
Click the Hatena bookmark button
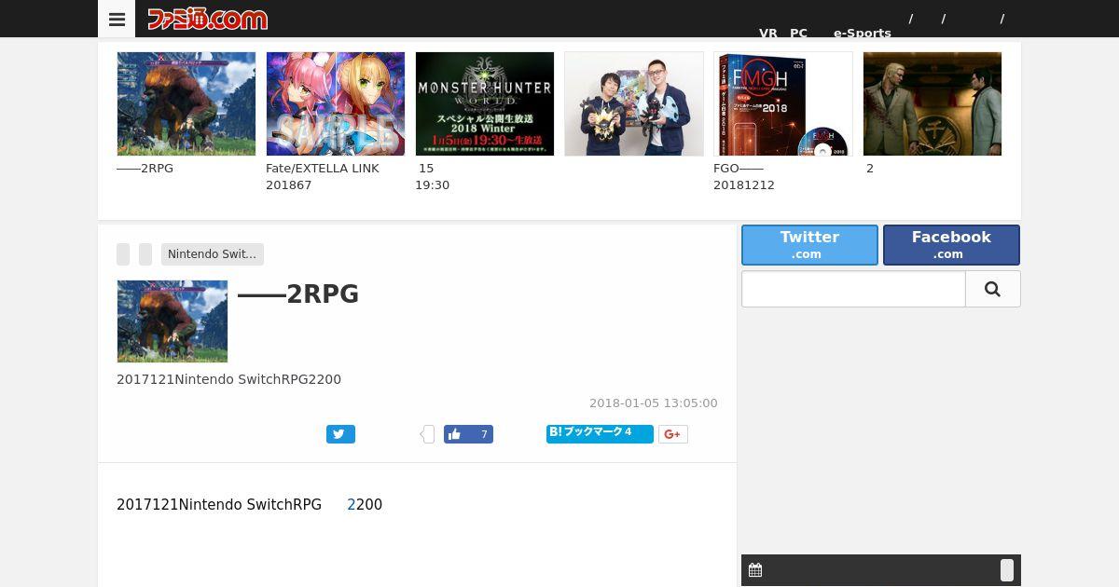[600, 434]
